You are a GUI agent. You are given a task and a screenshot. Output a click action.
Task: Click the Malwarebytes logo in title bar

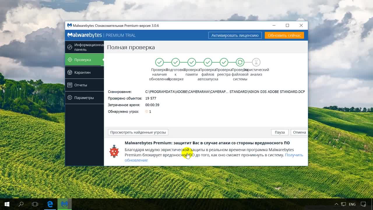69,25
